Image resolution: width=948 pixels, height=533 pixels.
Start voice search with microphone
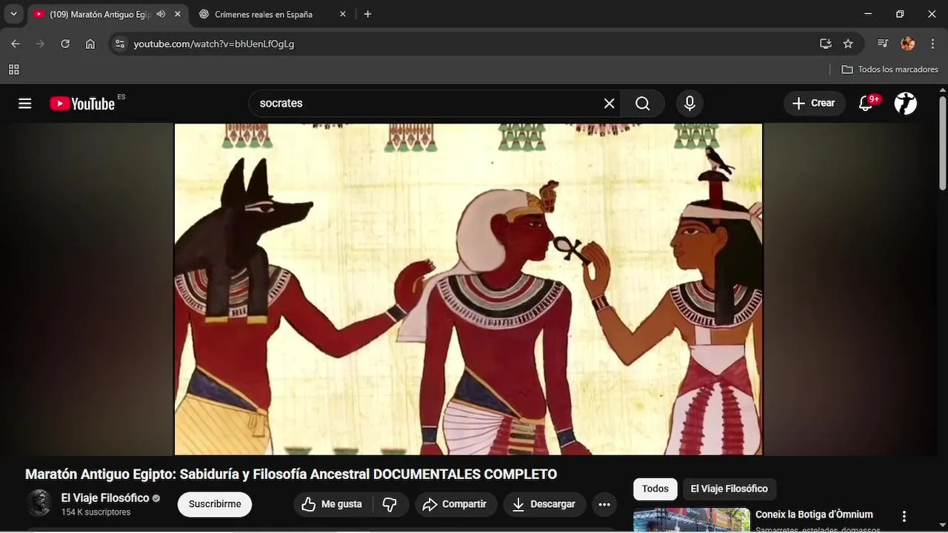(690, 104)
